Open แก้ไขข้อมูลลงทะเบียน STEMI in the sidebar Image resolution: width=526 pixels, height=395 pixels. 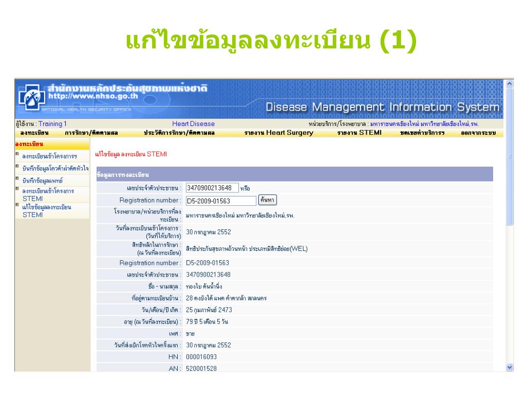pyautogui.click(x=47, y=211)
